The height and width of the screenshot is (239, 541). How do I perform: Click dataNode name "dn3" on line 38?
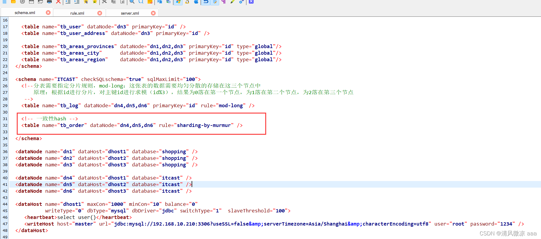pos(68,165)
